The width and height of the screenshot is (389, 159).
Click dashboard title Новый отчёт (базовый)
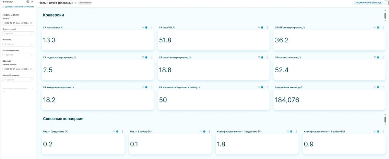(x=56, y=3)
